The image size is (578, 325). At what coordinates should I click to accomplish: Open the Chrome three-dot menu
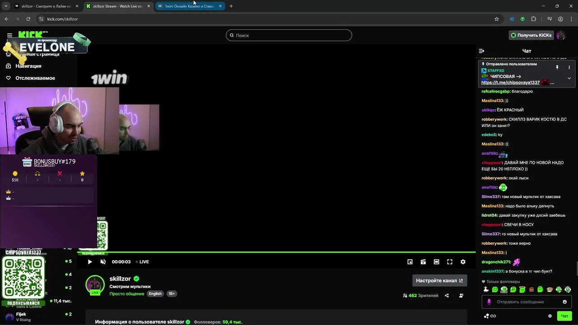[571, 19]
